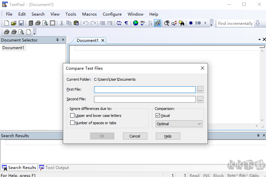266x177 pixels.
Task: Click the Print icon in main toolbar
Action: click(38, 23)
